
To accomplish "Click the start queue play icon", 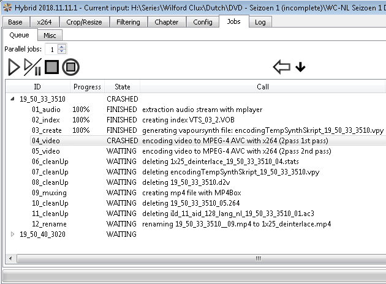I will pos(13,67).
